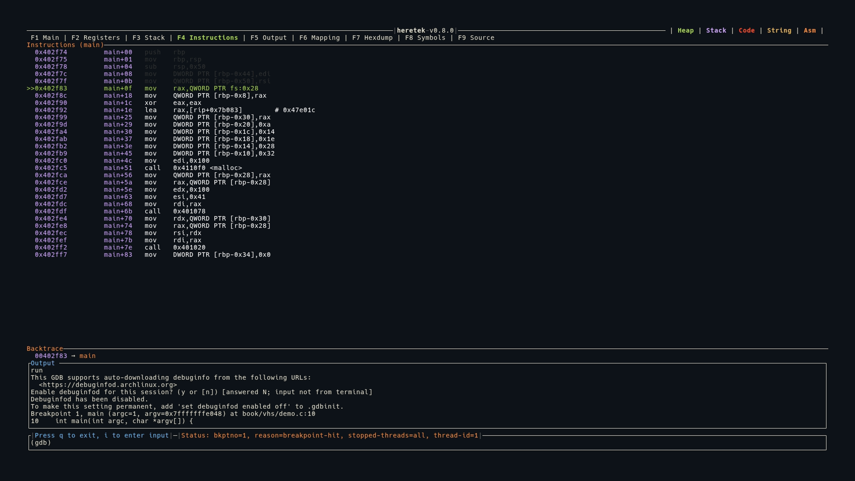Click dimmed sub rsp,0x50 instruction
This screenshot has height=481, width=855.
click(x=175, y=67)
